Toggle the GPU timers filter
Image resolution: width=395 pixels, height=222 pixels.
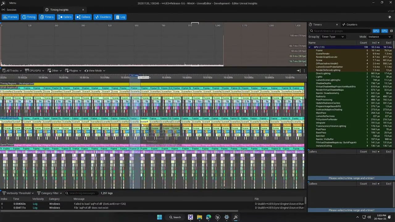pyautogui.click(x=376, y=31)
